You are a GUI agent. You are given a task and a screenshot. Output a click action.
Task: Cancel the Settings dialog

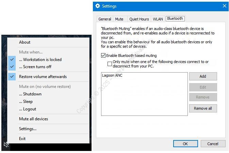213,144
